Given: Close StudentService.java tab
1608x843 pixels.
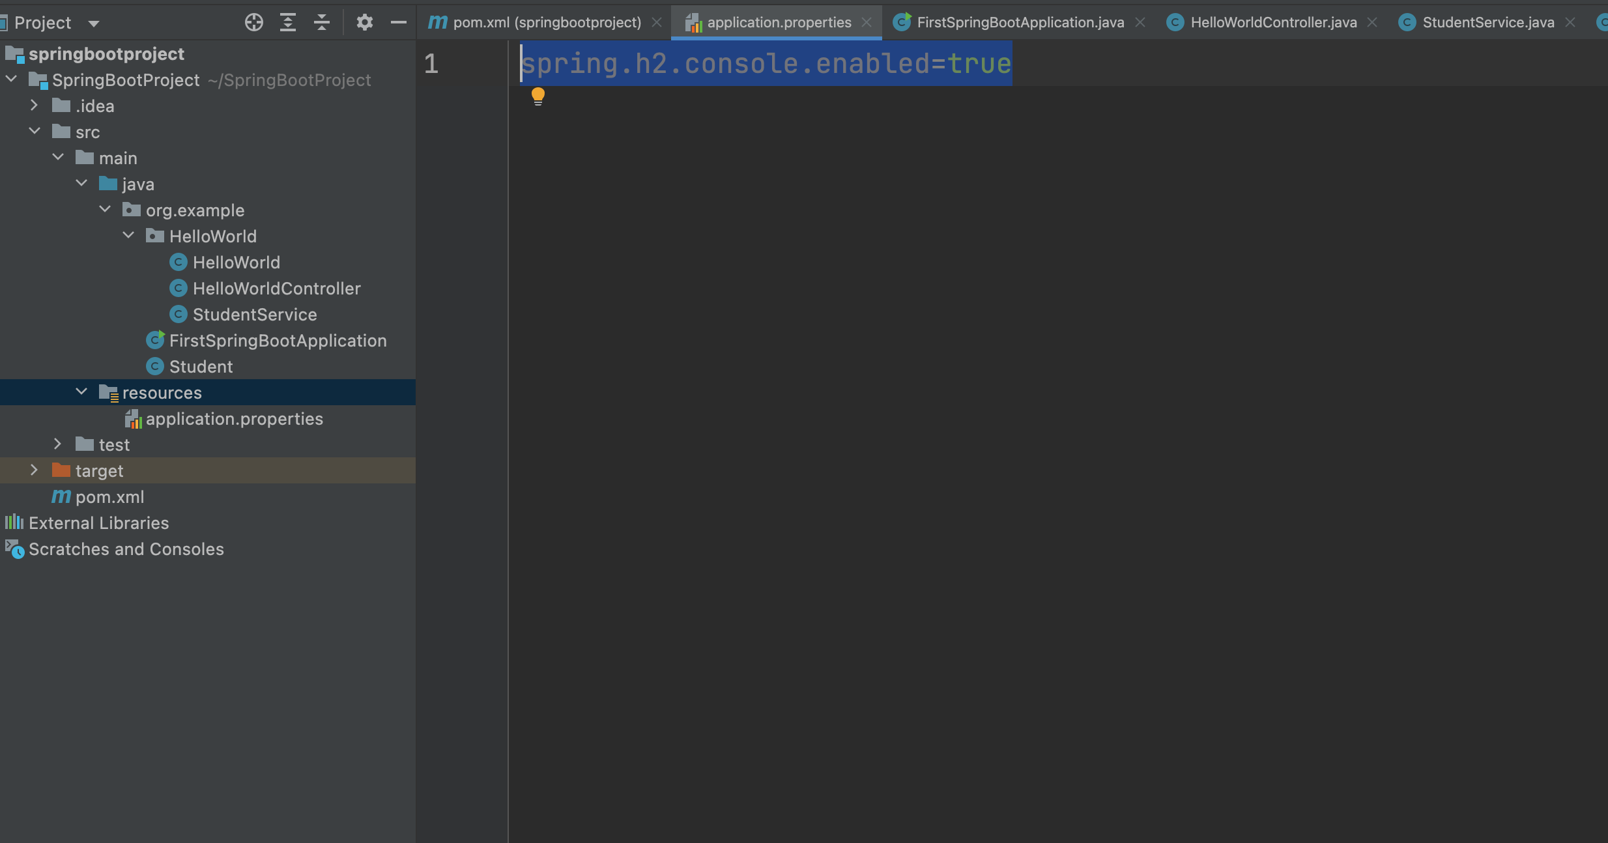Looking at the screenshot, I should tap(1570, 23).
